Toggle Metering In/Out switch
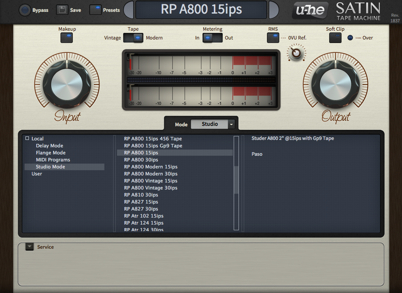Image resolution: width=402 pixels, height=293 pixels. 212,38
